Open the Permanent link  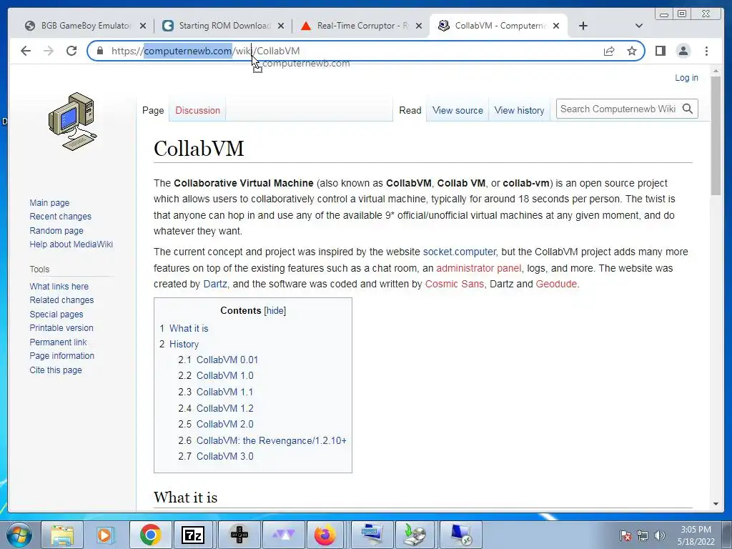(x=58, y=342)
